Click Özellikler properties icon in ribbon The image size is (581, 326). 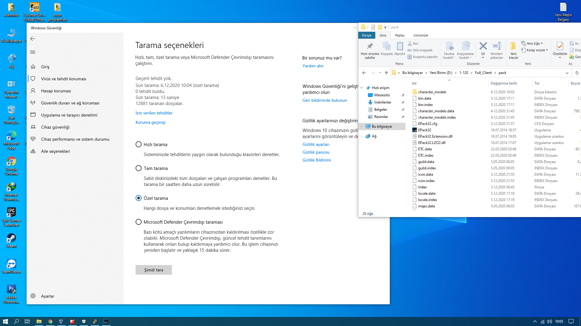pyautogui.click(x=560, y=50)
